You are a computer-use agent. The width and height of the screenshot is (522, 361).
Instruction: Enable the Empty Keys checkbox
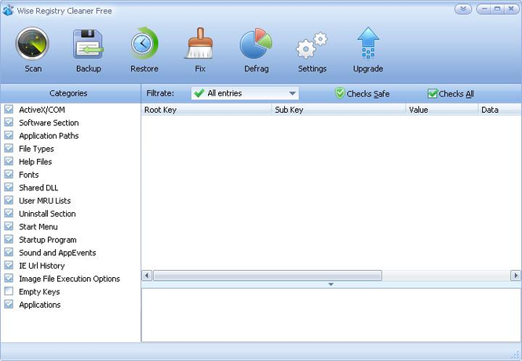9,292
